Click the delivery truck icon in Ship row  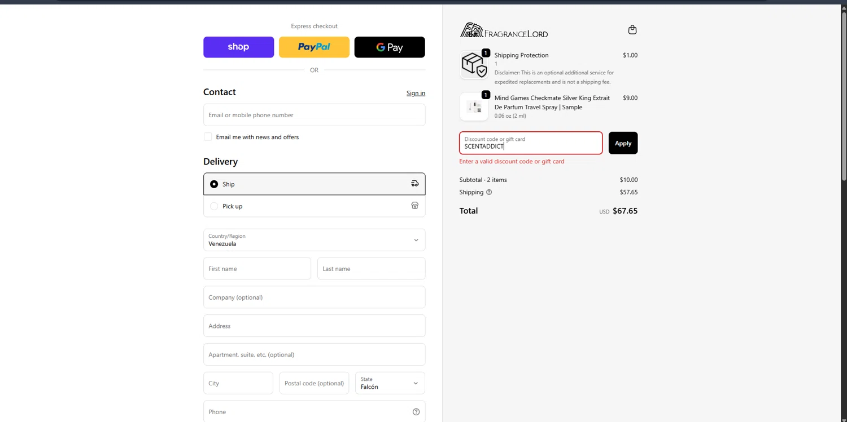(x=415, y=184)
